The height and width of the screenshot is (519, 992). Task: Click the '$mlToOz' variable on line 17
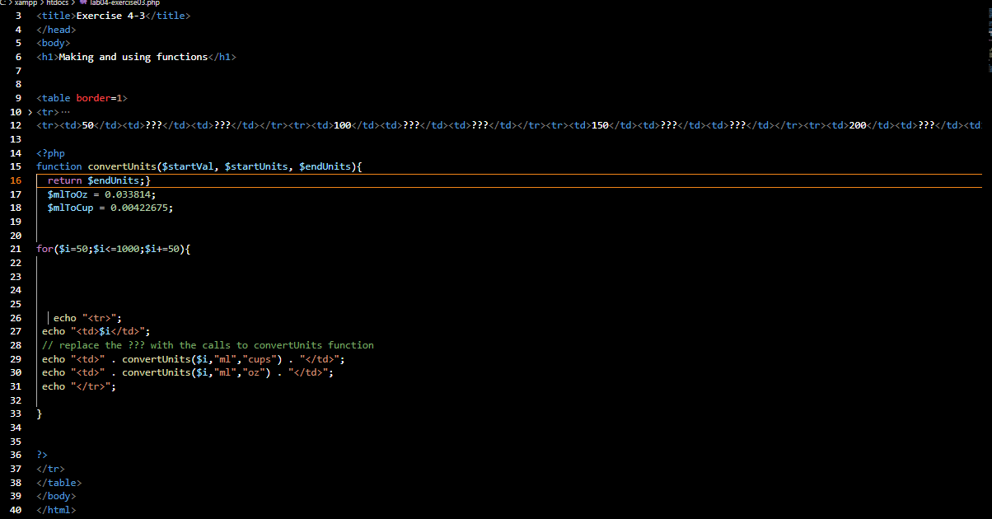68,194
